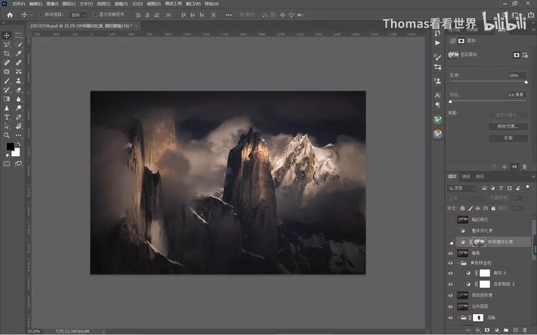Delete layer using the Layers trash icon
This screenshot has height=335, width=537.
coord(524,330)
